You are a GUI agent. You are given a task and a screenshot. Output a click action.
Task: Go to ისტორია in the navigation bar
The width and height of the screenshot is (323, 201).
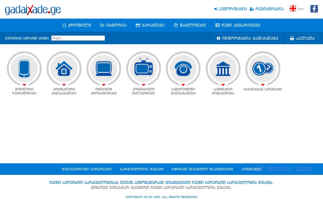click(113, 25)
